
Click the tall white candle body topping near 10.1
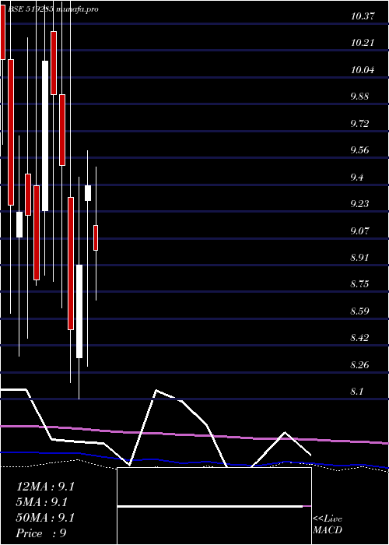pos(45,136)
